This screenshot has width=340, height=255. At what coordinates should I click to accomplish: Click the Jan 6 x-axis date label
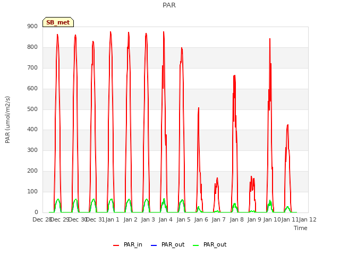(x=201, y=219)
